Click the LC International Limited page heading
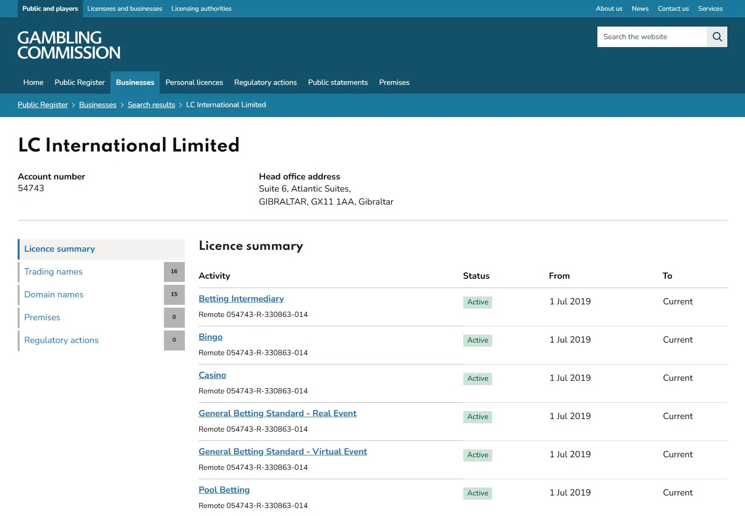745x516 pixels. [x=129, y=145]
